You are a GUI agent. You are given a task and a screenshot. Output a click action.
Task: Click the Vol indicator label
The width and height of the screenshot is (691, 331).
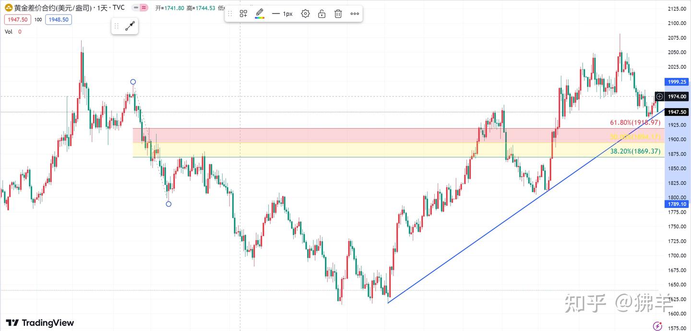coord(9,32)
